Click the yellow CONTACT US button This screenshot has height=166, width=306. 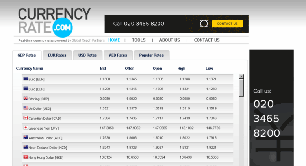pos(227,24)
